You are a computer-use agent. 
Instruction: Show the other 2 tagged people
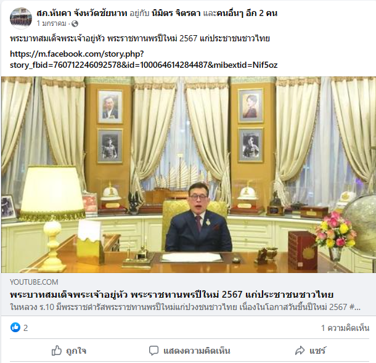(247, 13)
